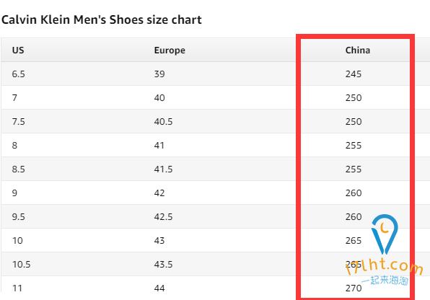The width and height of the screenshot is (430, 300).
Task: Click the China column header
Action: [358, 50]
